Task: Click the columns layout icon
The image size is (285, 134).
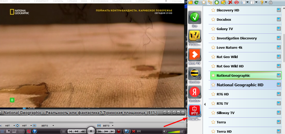Action: point(252,2)
